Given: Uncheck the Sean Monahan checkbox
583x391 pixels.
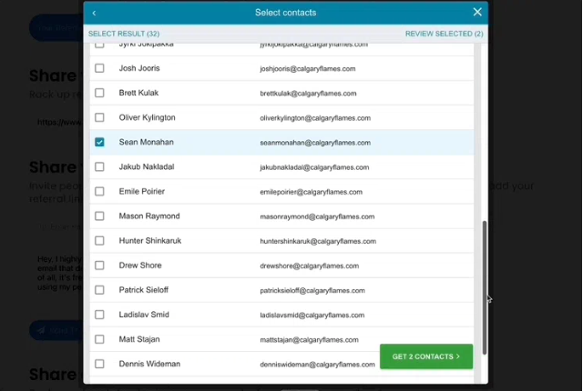Looking at the screenshot, I should 99,142.
